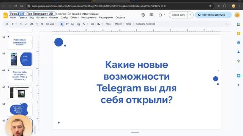Redo the last action
The image size is (243, 136).
click(x=26, y=24)
